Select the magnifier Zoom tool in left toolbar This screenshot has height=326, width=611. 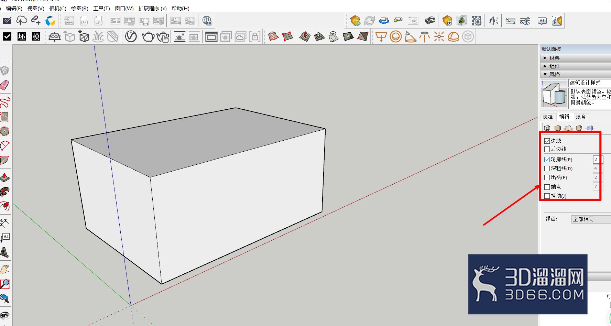tap(5, 284)
